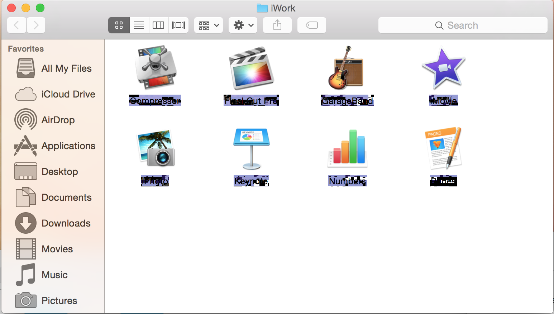This screenshot has height=314, width=554.
Task: Open the Action gear dropdown menu
Action: (243, 25)
